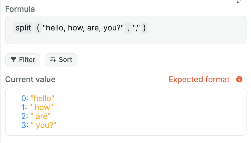Click the Formula section label
Screen dimensions: 251x143
tap(20, 9)
